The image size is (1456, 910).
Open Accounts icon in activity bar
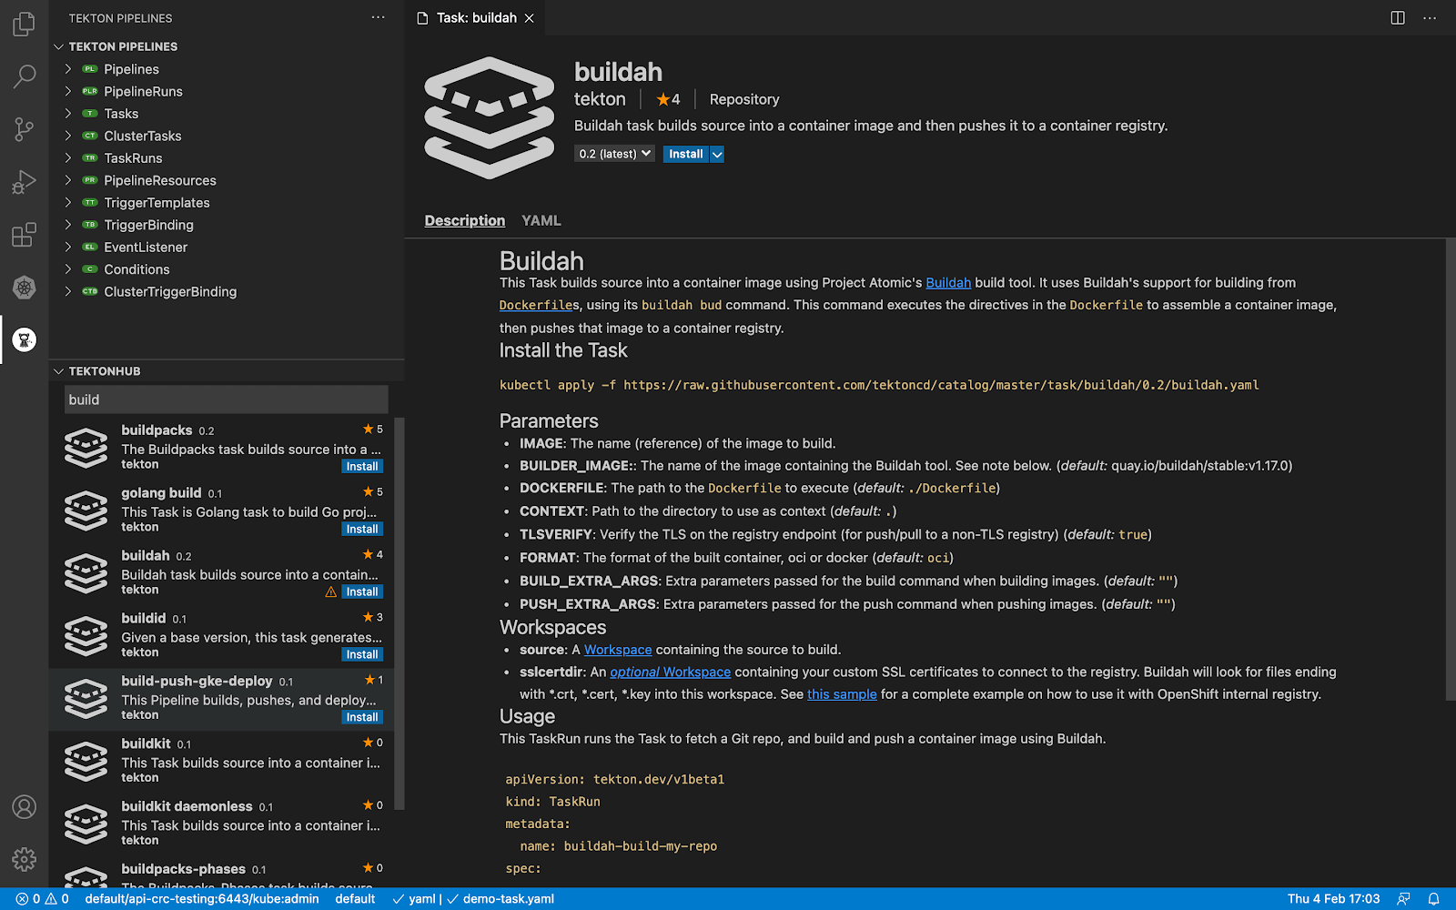click(x=25, y=807)
